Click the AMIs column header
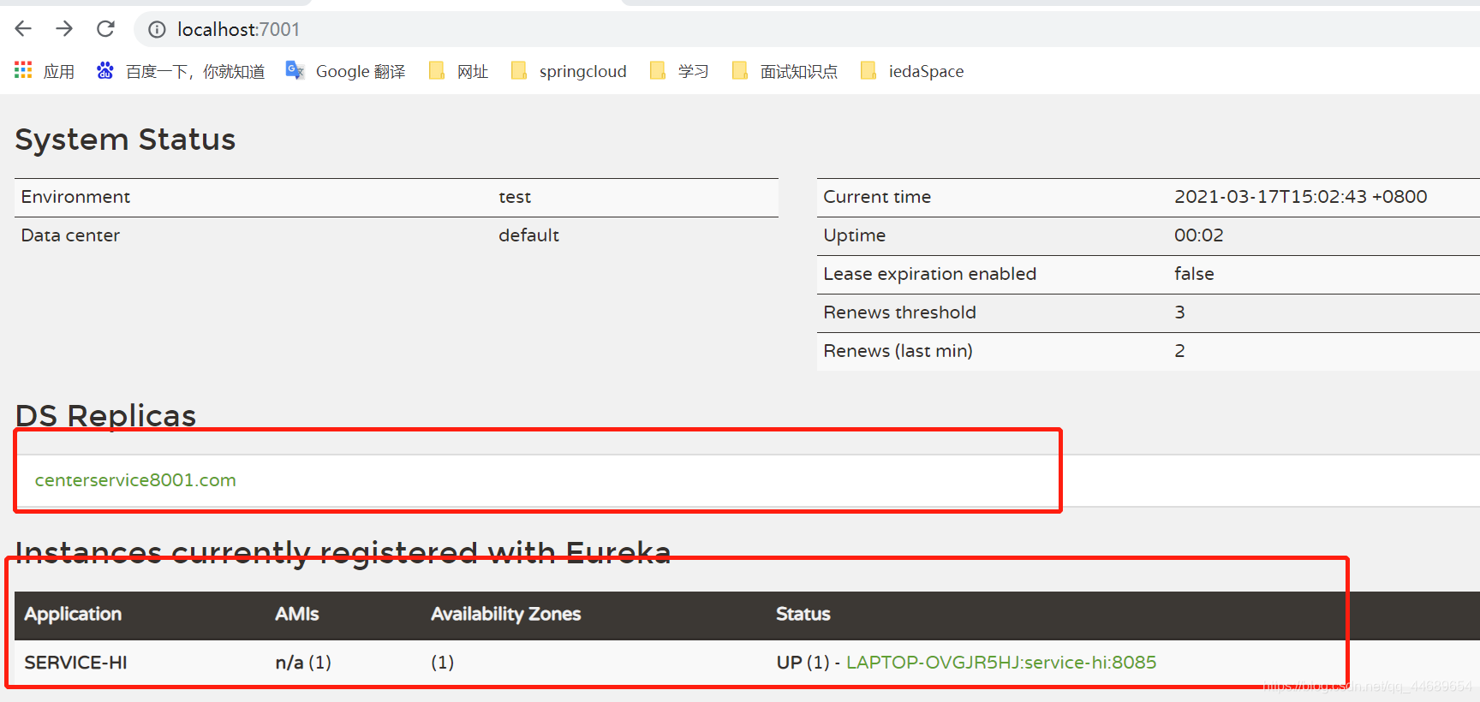The width and height of the screenshot is (1480, 702). coord(296,614)
